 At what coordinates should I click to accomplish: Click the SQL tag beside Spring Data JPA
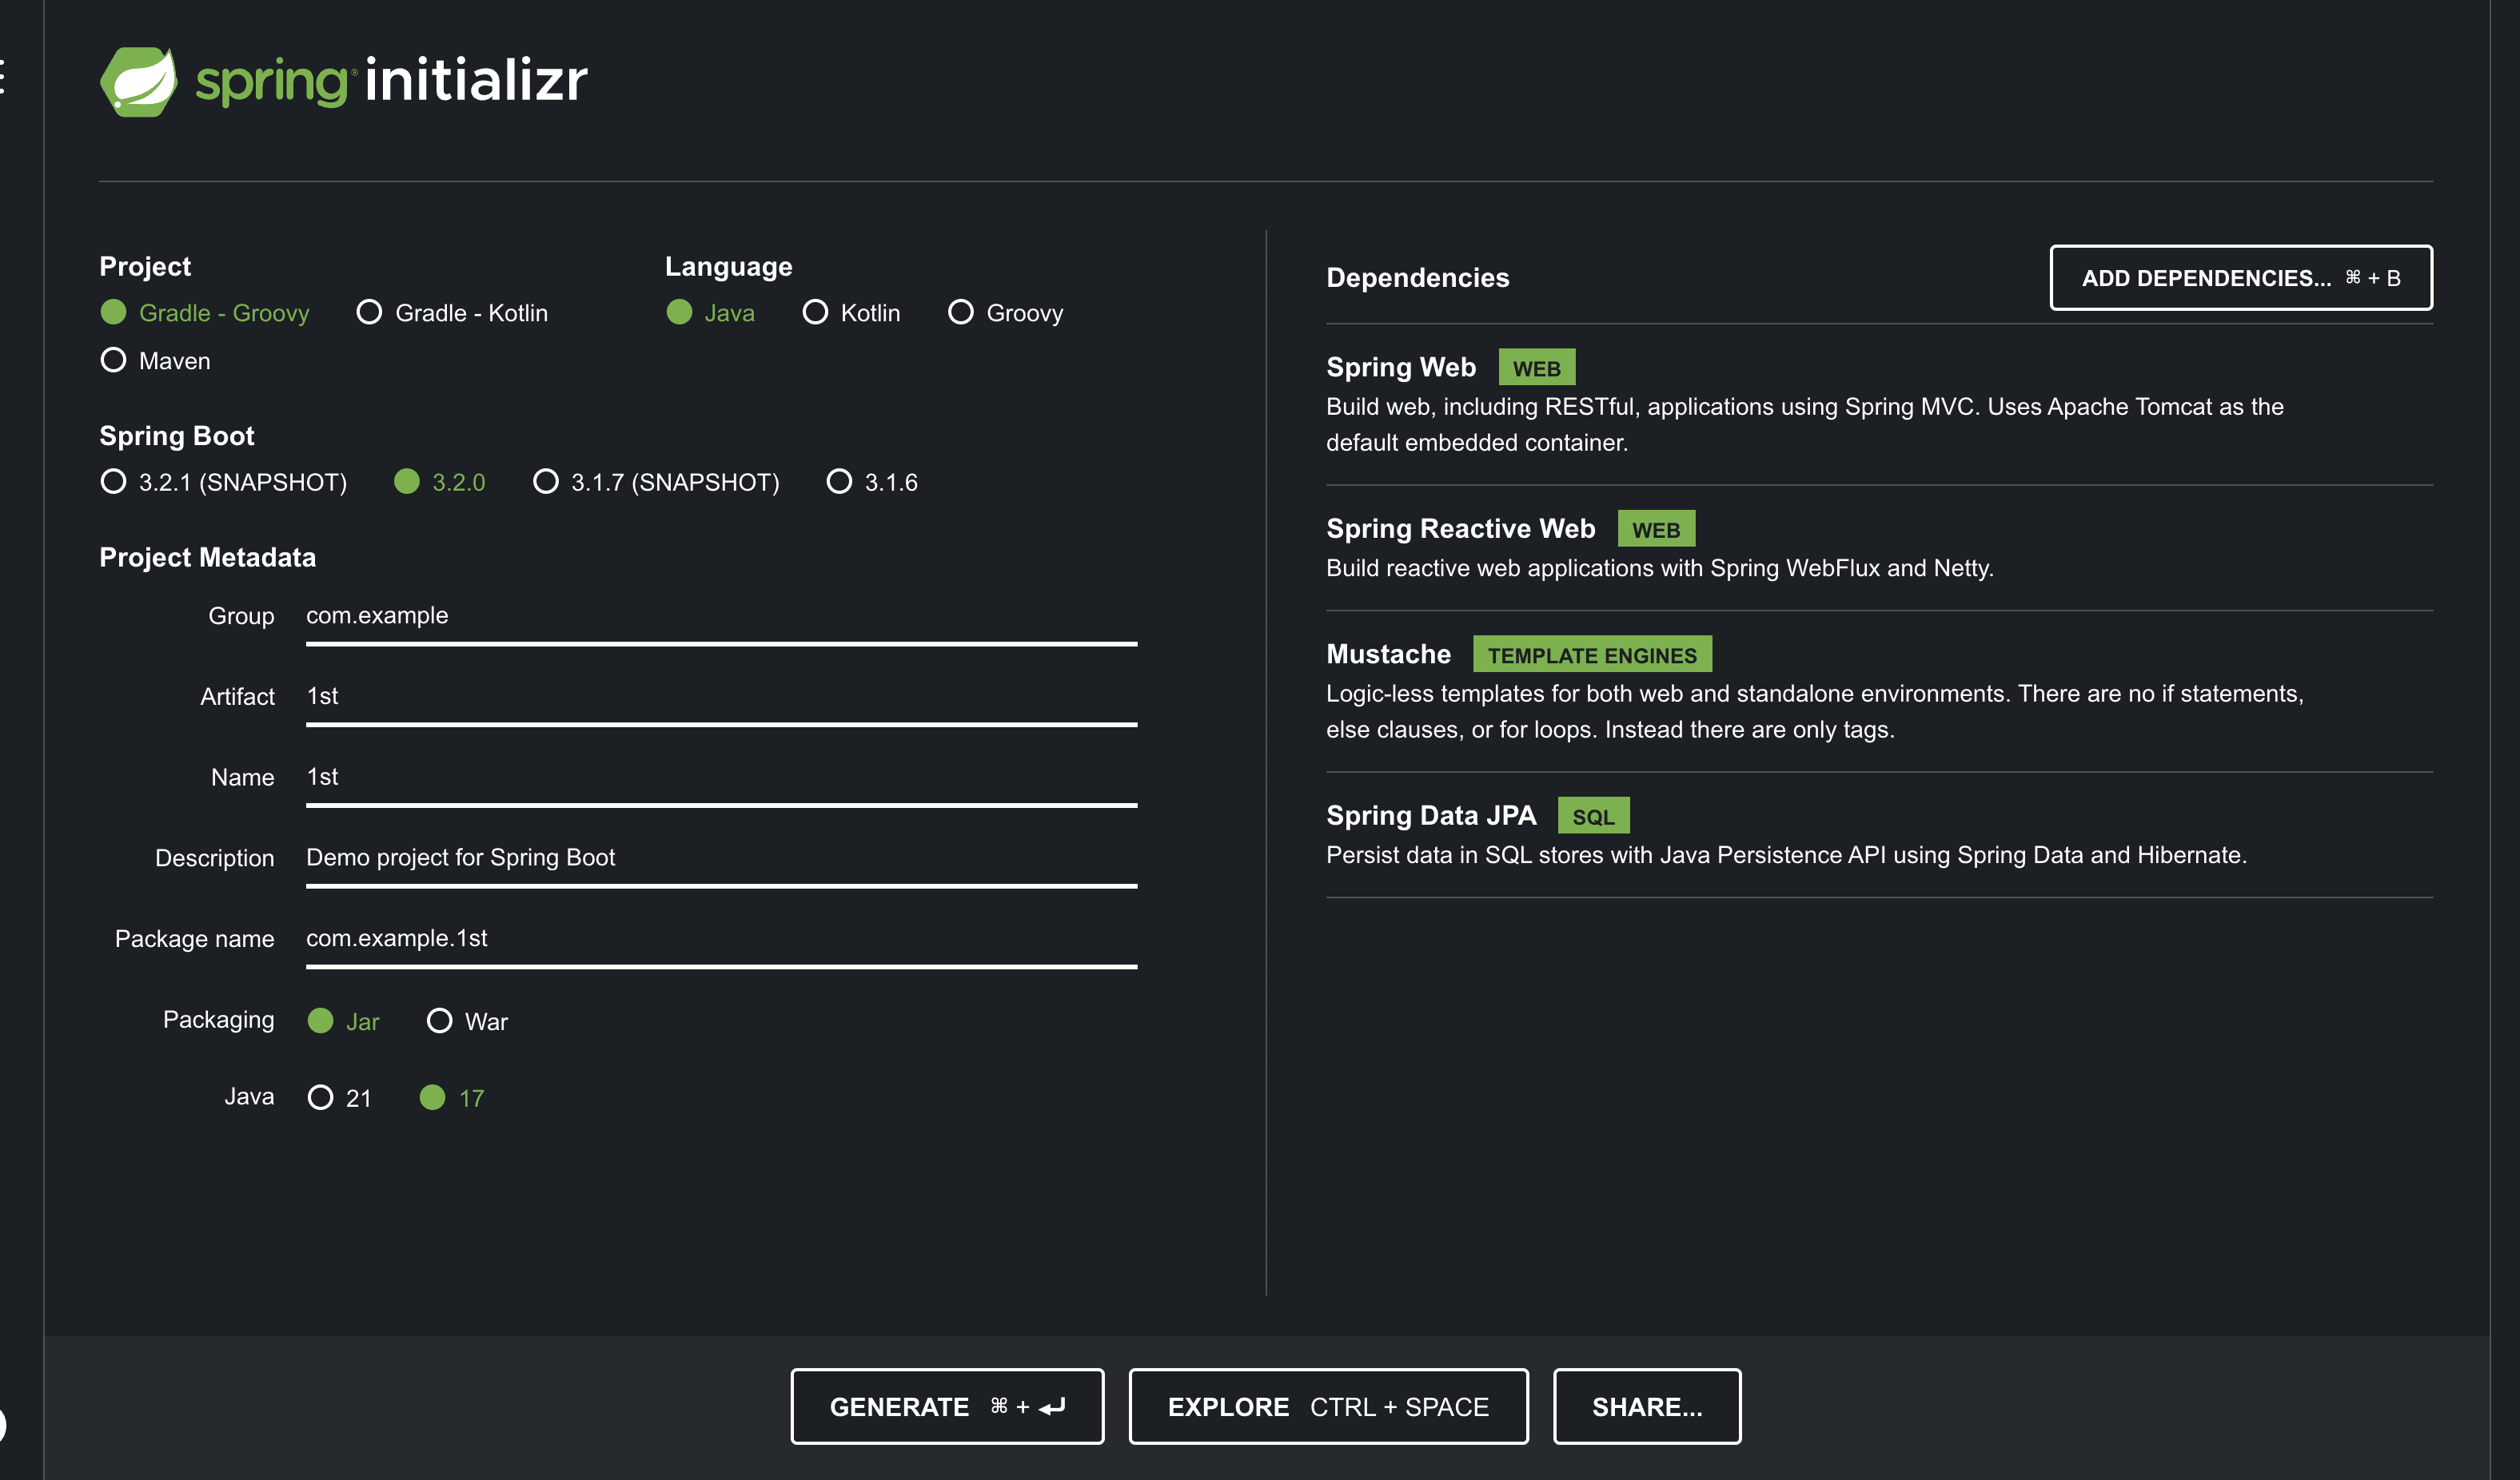point(1593,815)
